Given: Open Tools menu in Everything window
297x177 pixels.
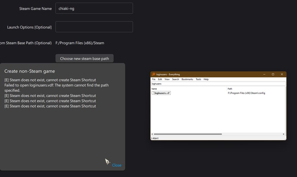Looking at the screenshot, I should point(198,79).
